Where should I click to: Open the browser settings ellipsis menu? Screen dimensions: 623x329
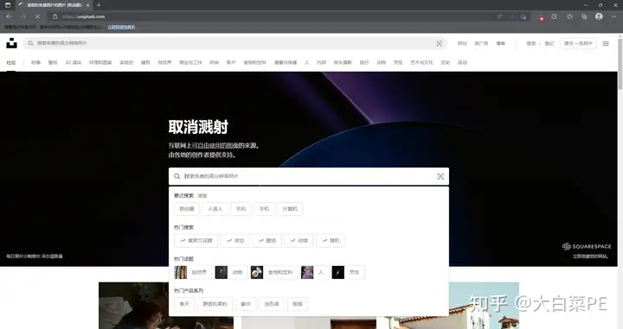(613, 16)
